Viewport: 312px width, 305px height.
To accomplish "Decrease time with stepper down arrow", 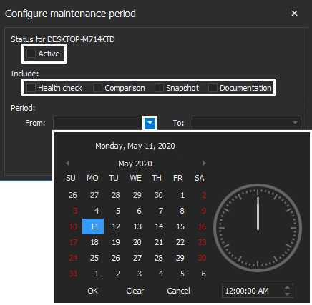I will coord(287,294).
